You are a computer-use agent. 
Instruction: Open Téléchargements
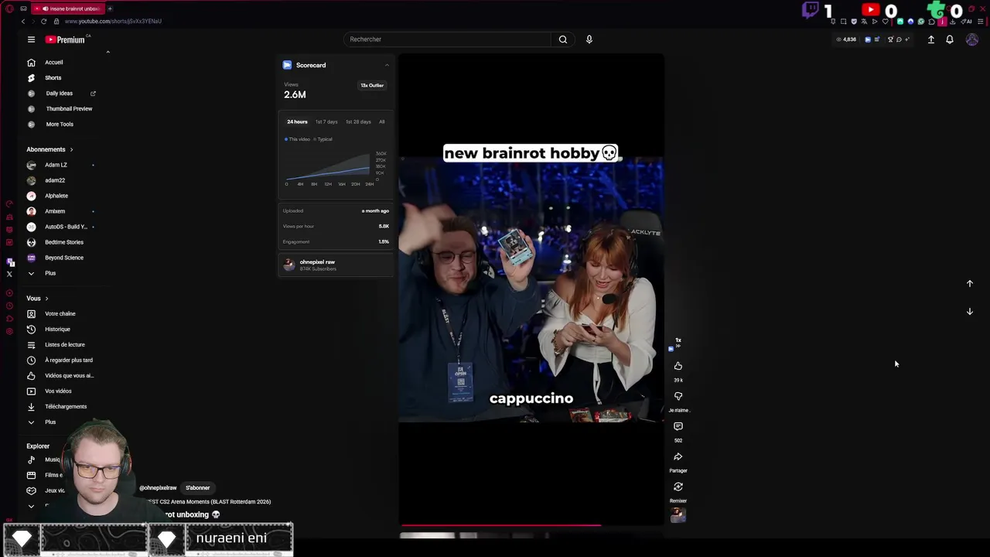click(x=66, y=407)
